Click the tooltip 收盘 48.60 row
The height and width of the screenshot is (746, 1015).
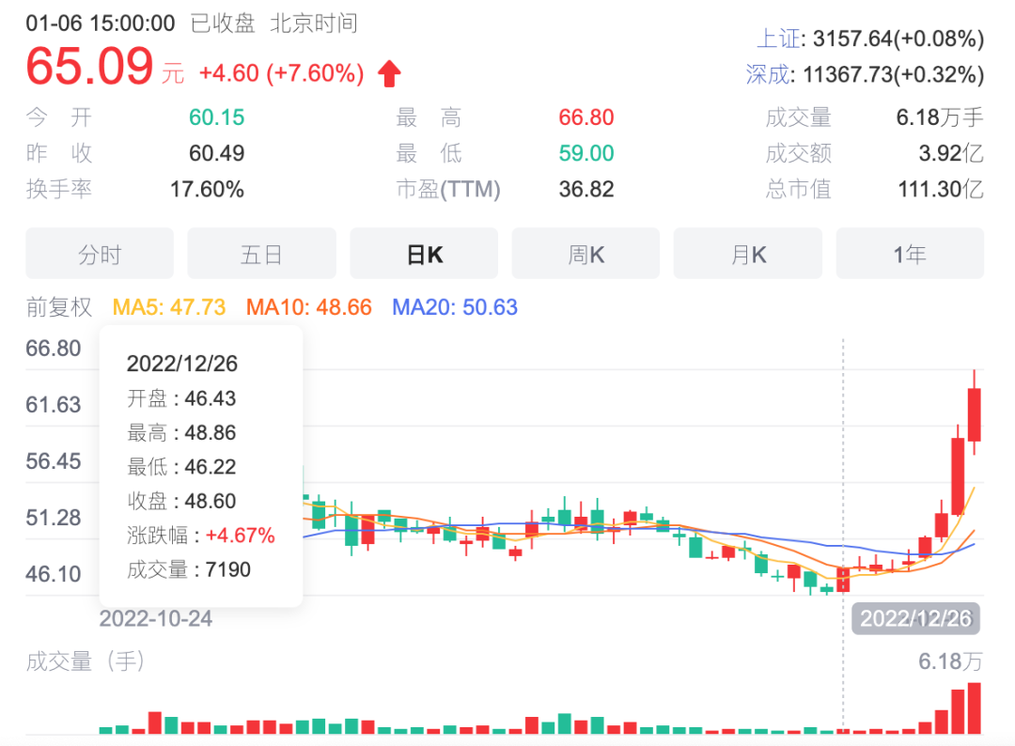coord(181,501)
